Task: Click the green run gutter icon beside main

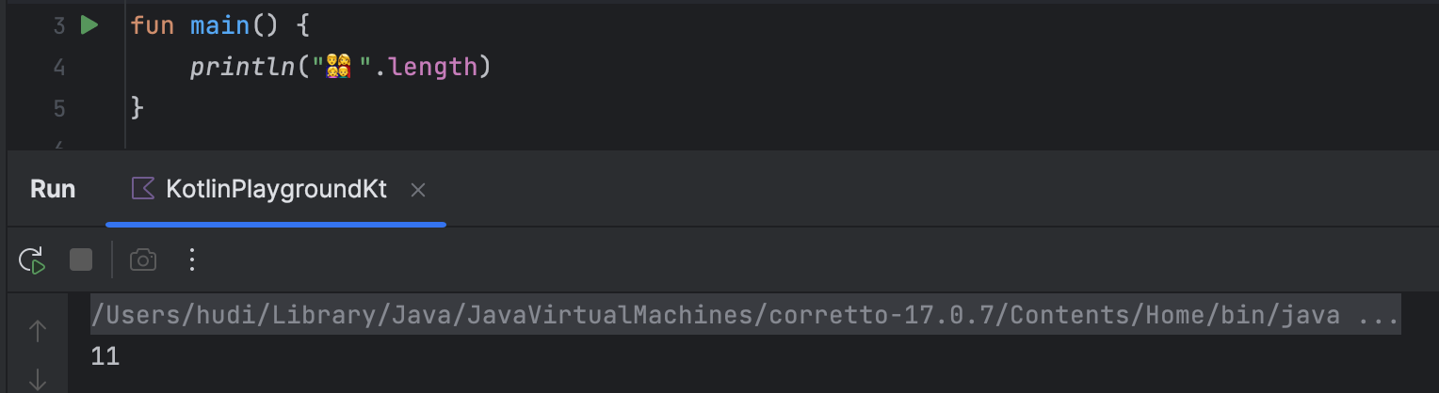Action: coord(89,25)
